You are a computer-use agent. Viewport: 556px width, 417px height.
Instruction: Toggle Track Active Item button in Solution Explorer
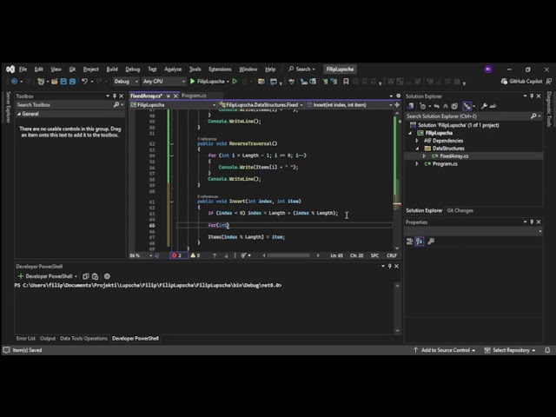point(467,106)
